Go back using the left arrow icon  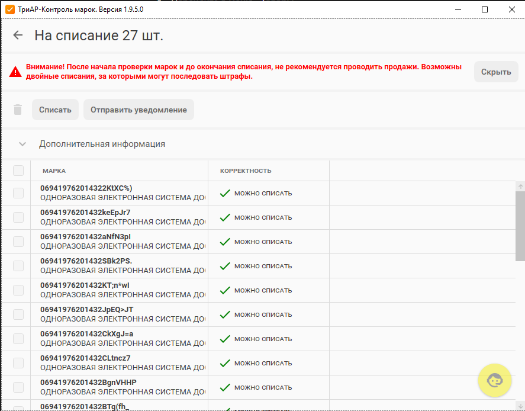pos(18,35)
